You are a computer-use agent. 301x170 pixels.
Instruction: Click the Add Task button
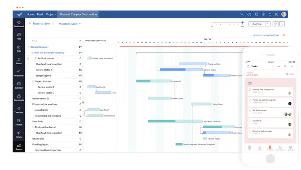257,24
